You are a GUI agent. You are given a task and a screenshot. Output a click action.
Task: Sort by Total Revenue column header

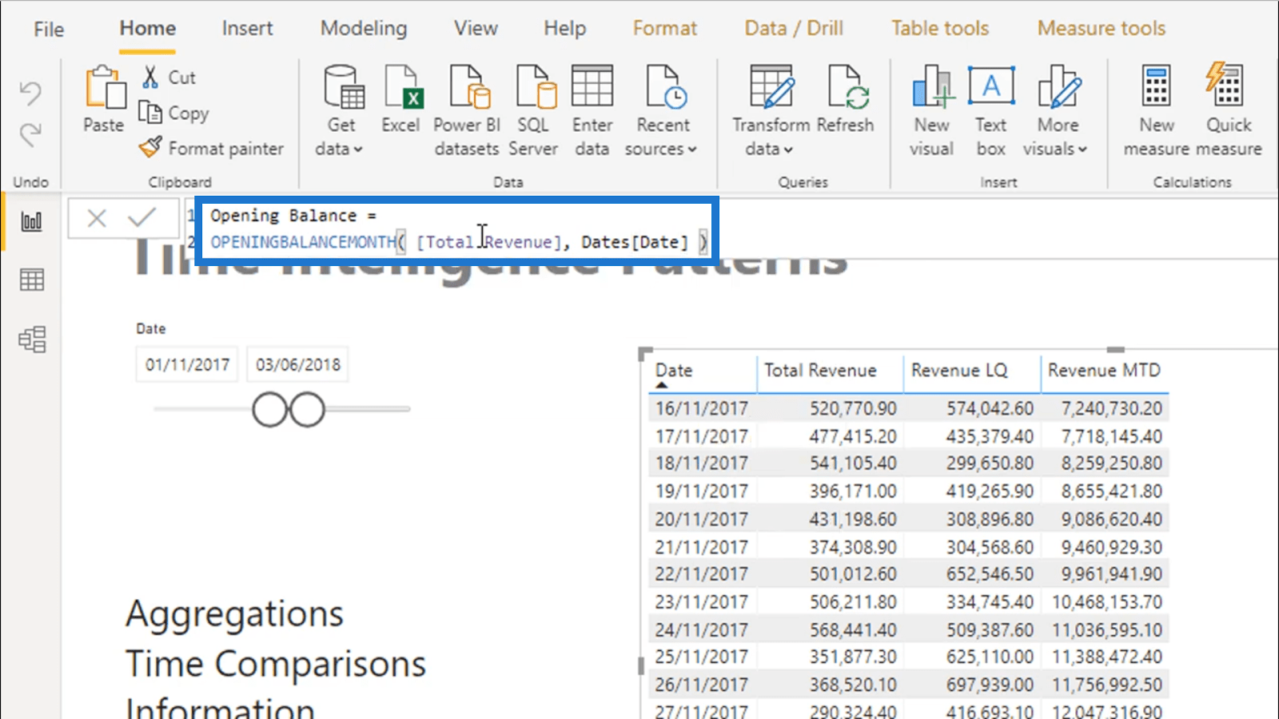point(820,370)
